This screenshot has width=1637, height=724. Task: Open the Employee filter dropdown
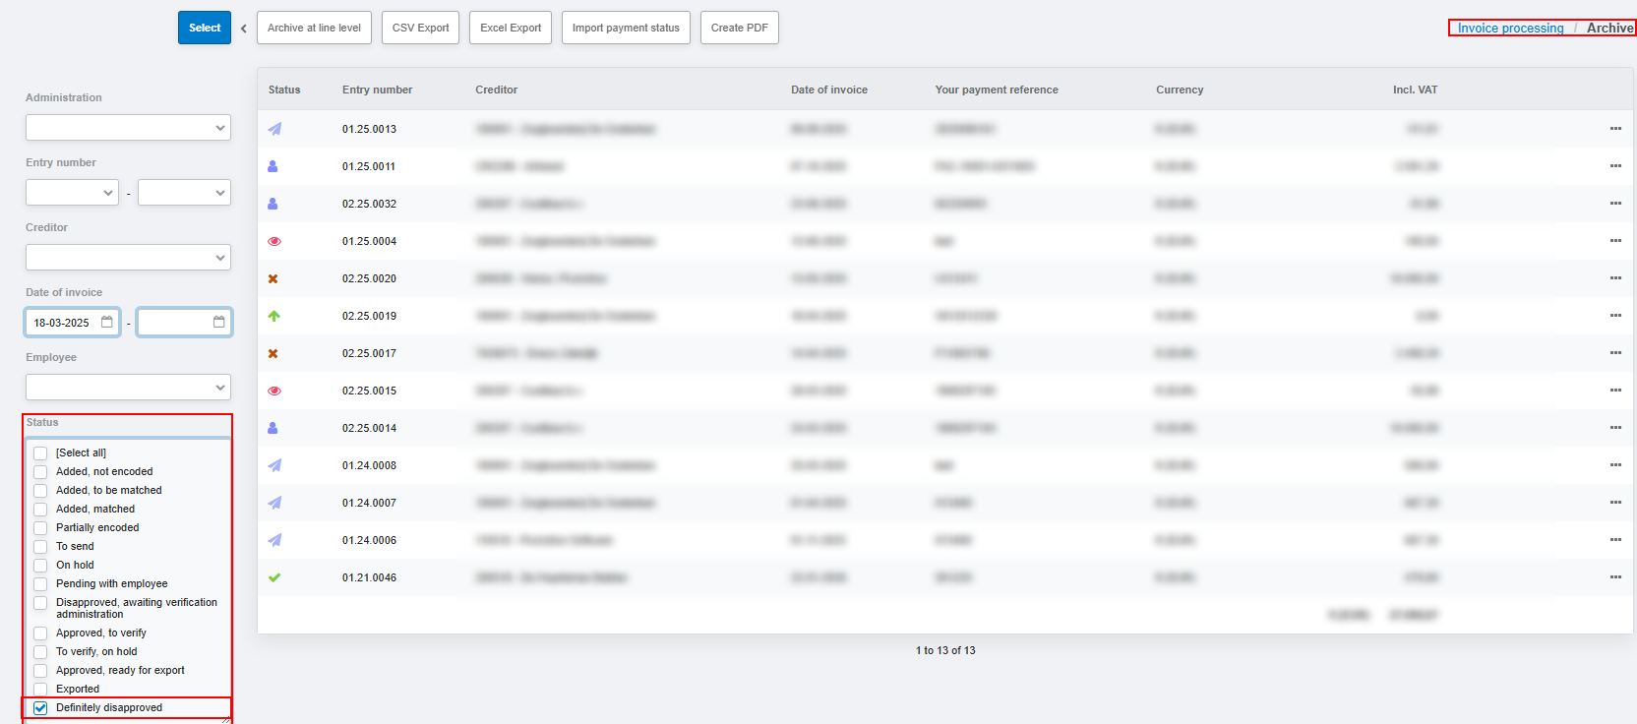point(128,388)
